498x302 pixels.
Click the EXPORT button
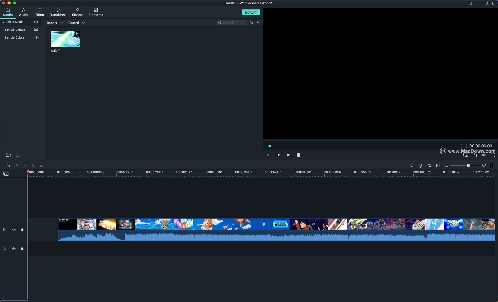(x=251, y=12)
